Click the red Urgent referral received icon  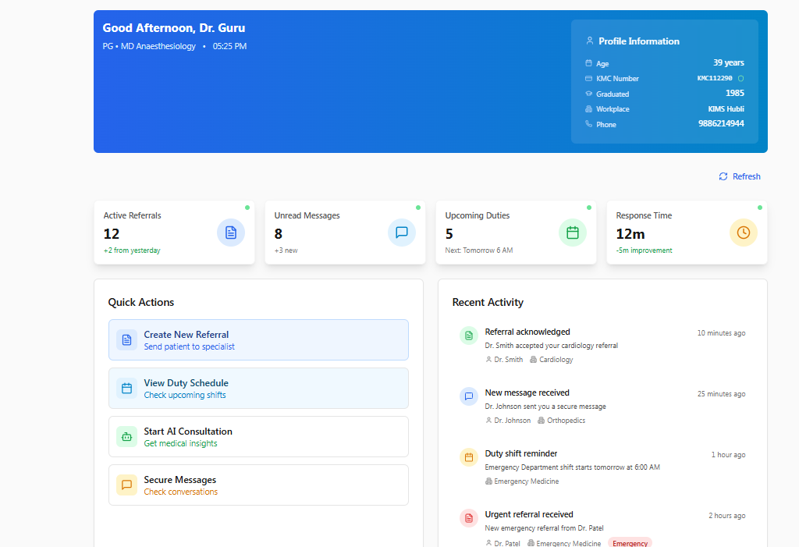(469, 518)
